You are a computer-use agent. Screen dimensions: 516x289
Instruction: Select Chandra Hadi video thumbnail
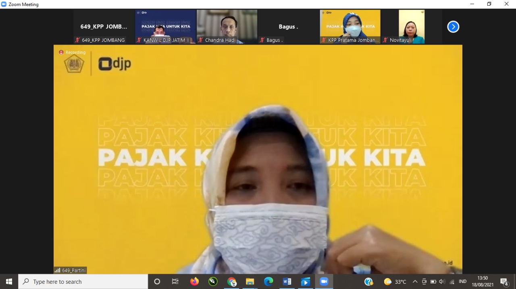pyautogui.click(x=227, y=27)
